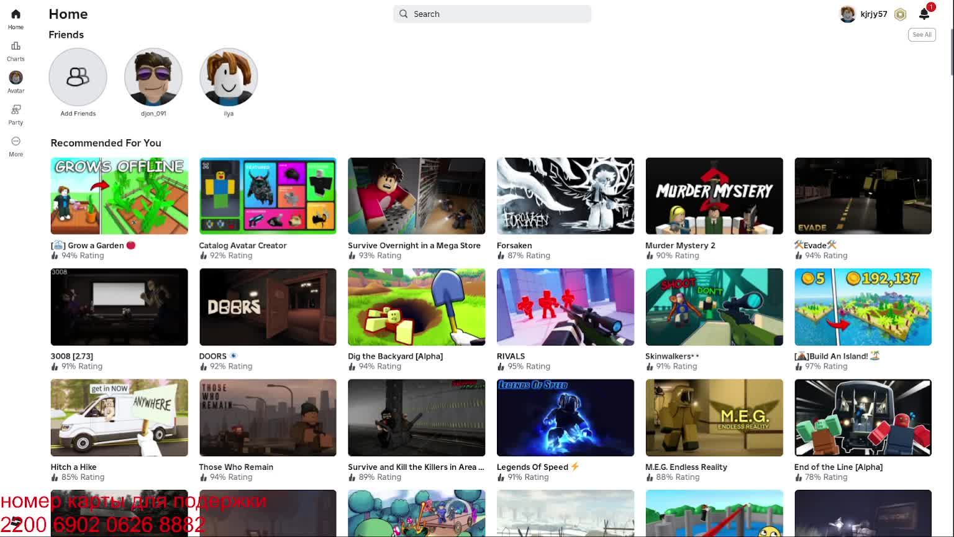Image resolution: width=954 pixels, height=537 pixels.
Task: Open the Catalog Avatar Creator thumbnail
Action: [268, 196]
